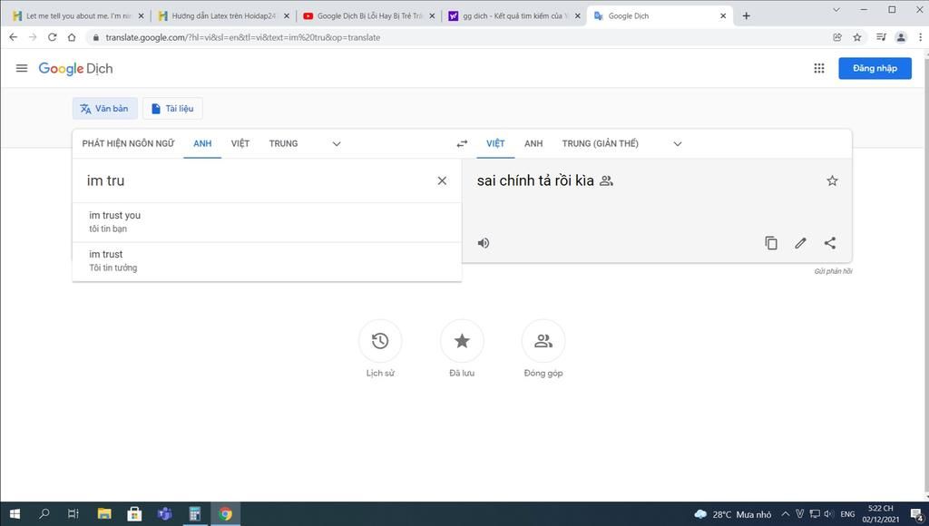This screenshot has width=929, height=526.
Task: Open Windows Start menu
Action: point(15,513)
